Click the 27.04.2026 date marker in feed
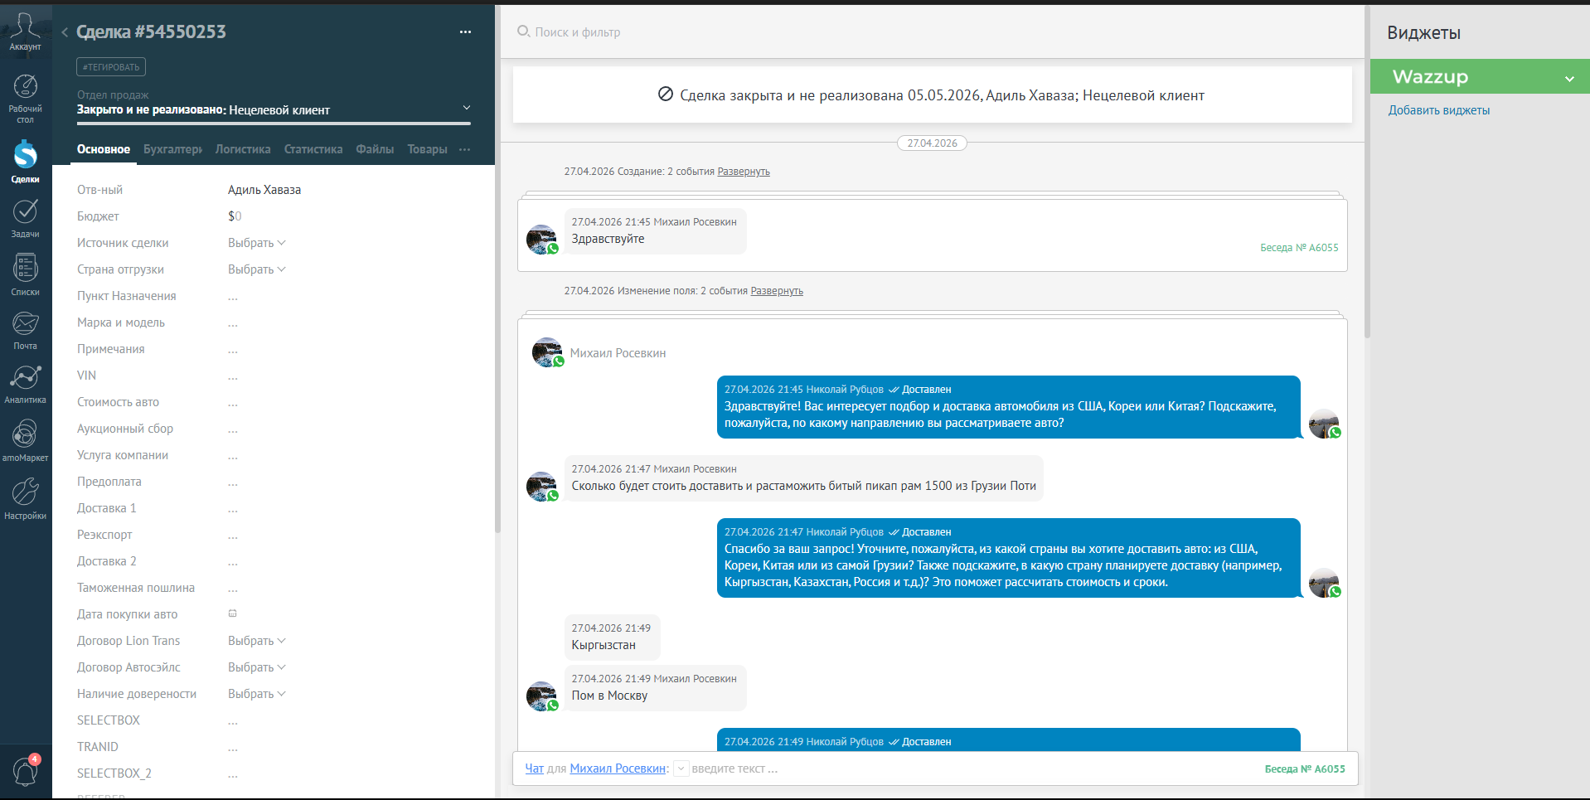The height and width of the screenshot is (800, 1590). (932, 143)
